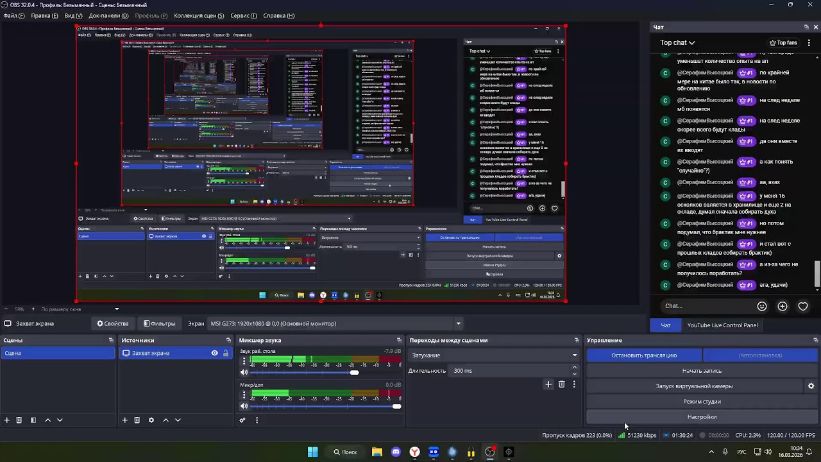This screenshot has height=462, width=821.
Task: Click the chat panel vertical scrollbar
Action: 817,273
